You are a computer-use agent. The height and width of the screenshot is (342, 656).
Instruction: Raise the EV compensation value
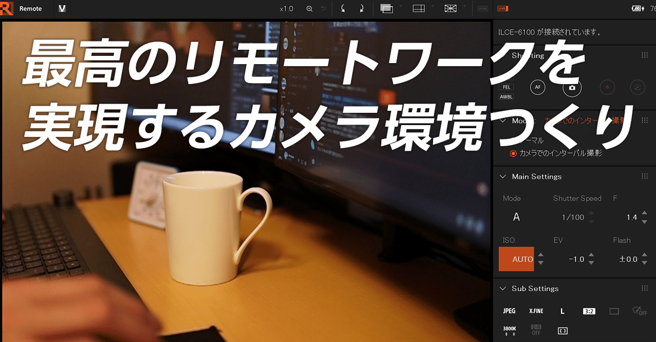coord(591,255)
